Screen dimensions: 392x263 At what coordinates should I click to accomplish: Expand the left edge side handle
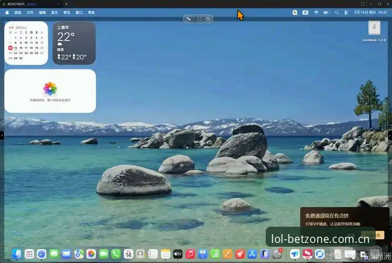pyautogui.click(x=2, y=136)
